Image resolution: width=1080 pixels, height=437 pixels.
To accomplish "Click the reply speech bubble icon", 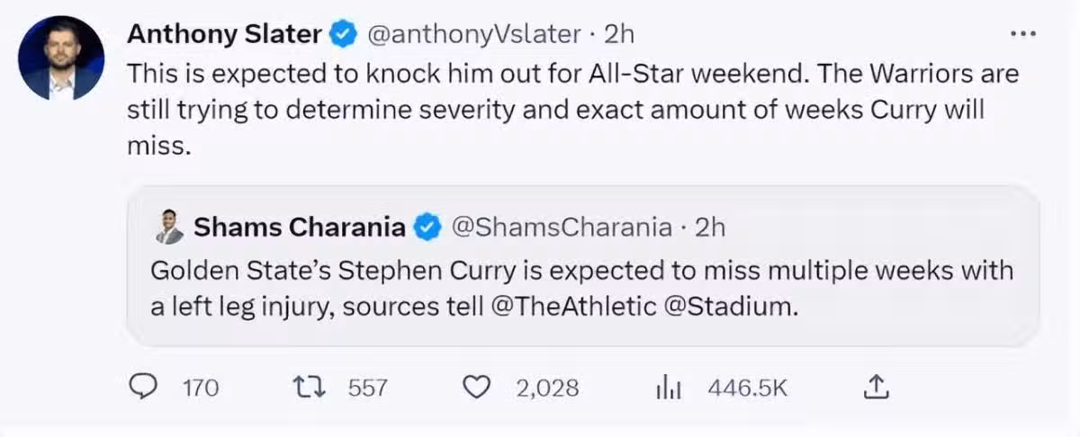I will 145,388.
